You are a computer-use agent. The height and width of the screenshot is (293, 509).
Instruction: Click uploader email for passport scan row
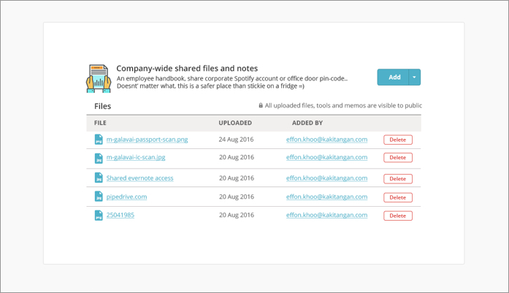(x=327, y=140)
